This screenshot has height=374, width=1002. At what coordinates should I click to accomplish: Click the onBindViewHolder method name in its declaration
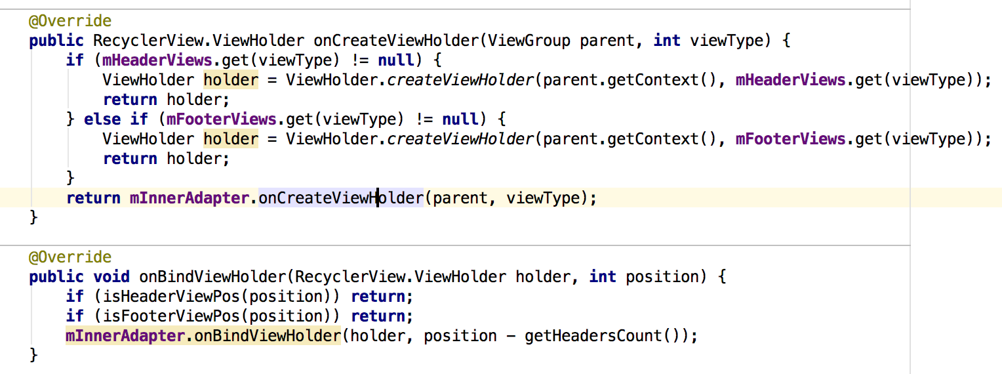click(213, 277)
